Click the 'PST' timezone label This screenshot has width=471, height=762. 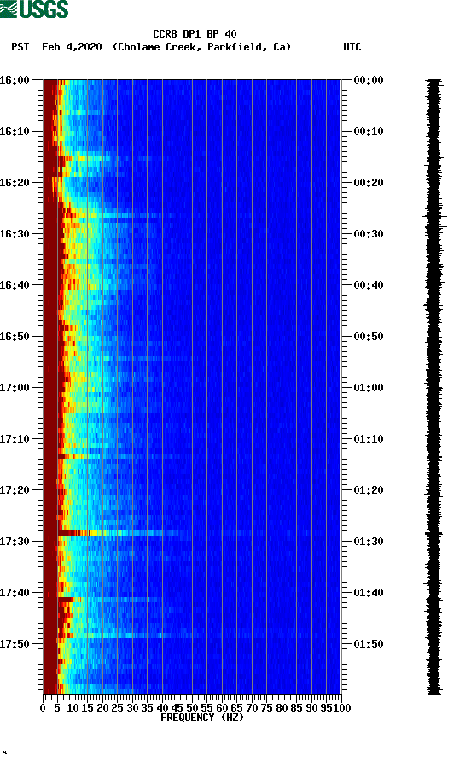point(20,47)
